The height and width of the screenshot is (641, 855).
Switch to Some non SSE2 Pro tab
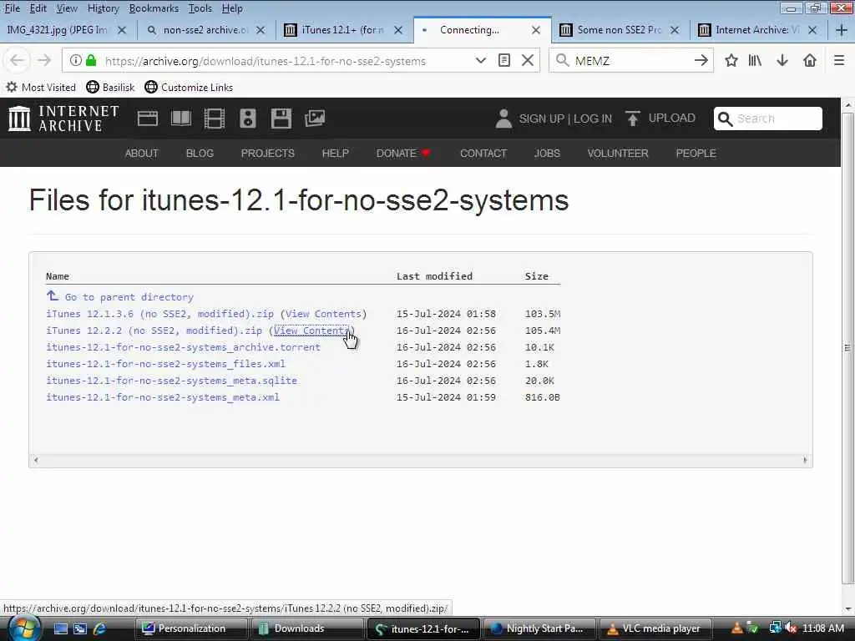pos(619,30)
